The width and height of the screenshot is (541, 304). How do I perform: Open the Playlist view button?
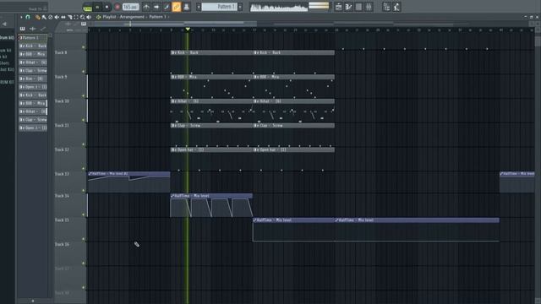[338, 7]
